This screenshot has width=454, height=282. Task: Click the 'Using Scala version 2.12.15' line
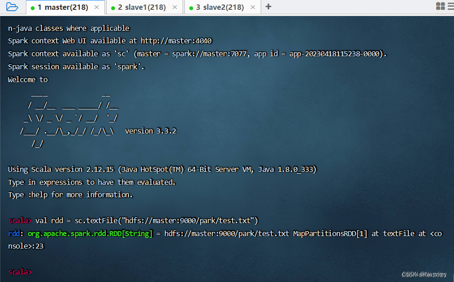click(x=162, y=169)
